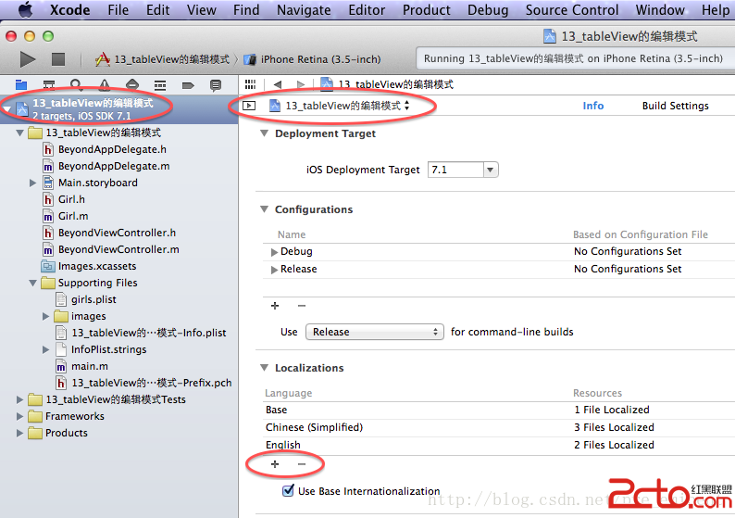
Task: Expand the Debug configuration row
Action: coord(274,252)
